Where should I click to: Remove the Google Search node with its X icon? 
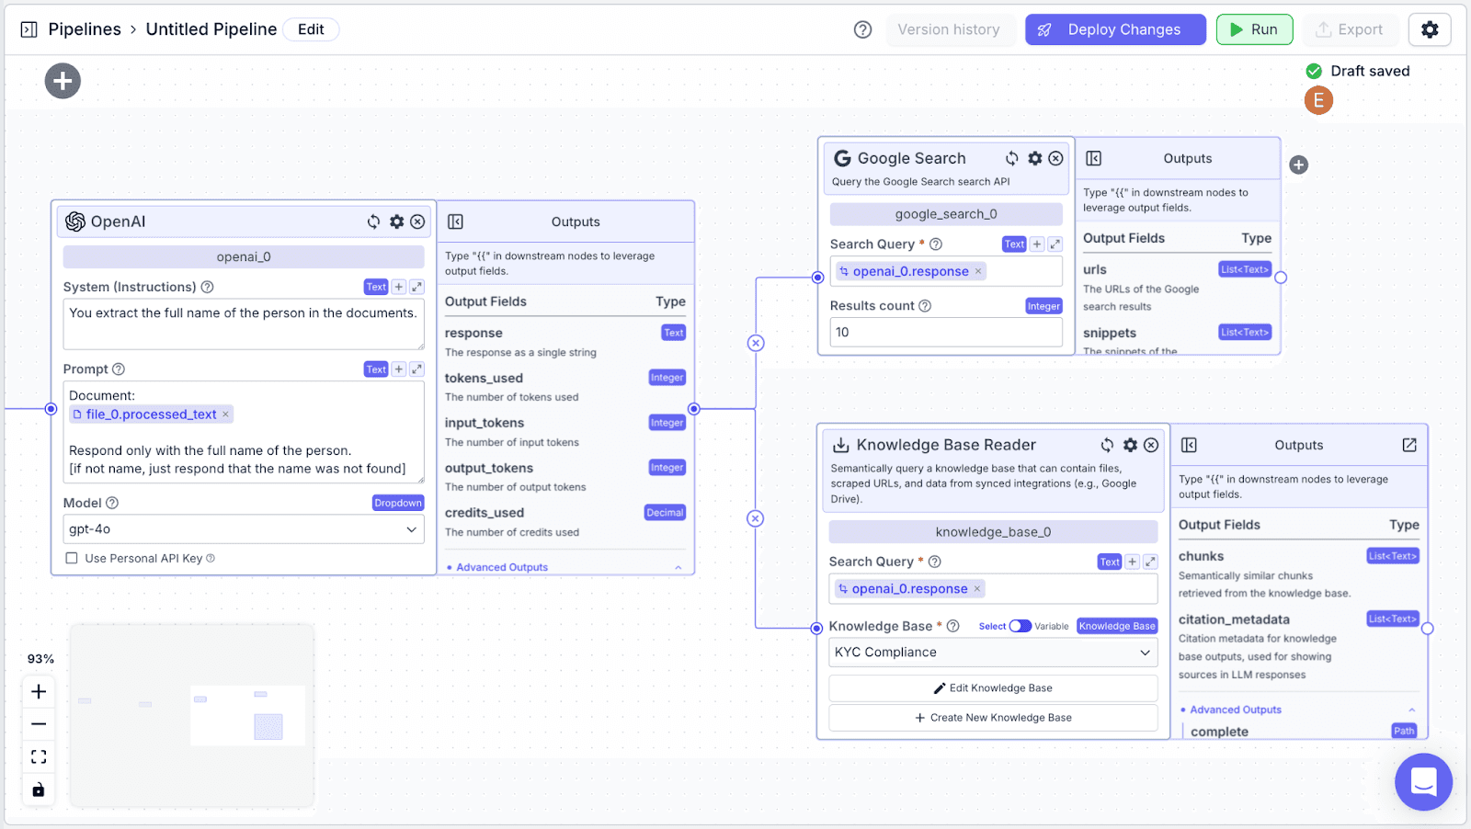point(1056,158)
